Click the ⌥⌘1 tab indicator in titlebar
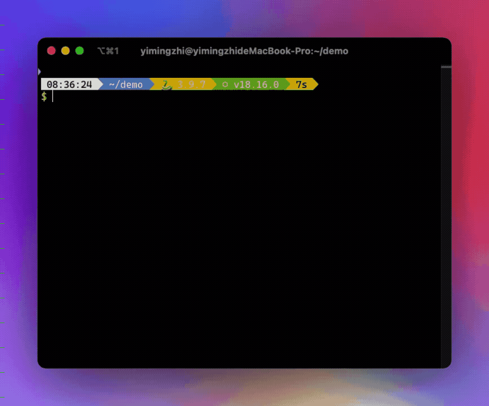The image size is (489, 406). tap(107, 51)
